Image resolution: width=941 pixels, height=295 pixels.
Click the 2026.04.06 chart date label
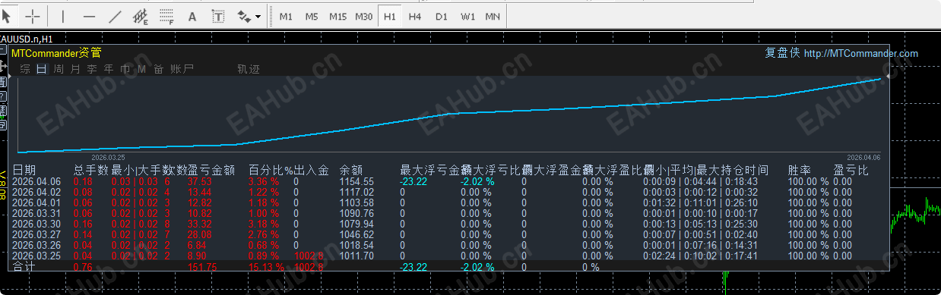(863, 158)
